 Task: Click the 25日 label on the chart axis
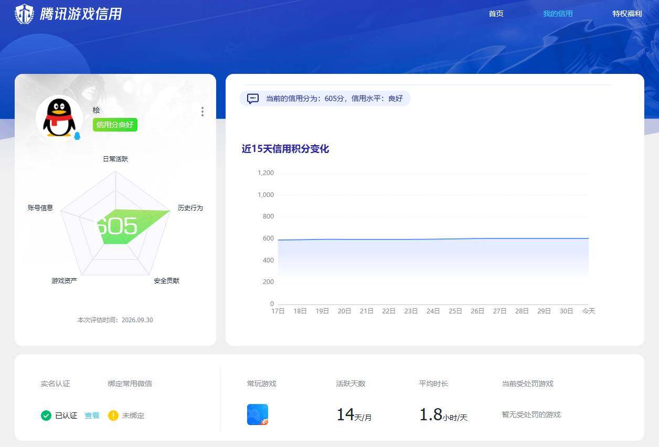click(455, 311)
